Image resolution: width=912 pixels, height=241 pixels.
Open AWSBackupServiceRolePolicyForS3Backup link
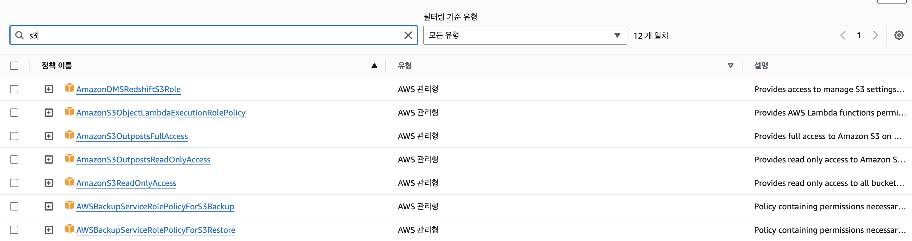point(155,206)
